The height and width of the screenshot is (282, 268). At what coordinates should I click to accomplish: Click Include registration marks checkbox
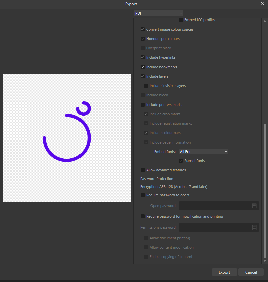point(146,123)
